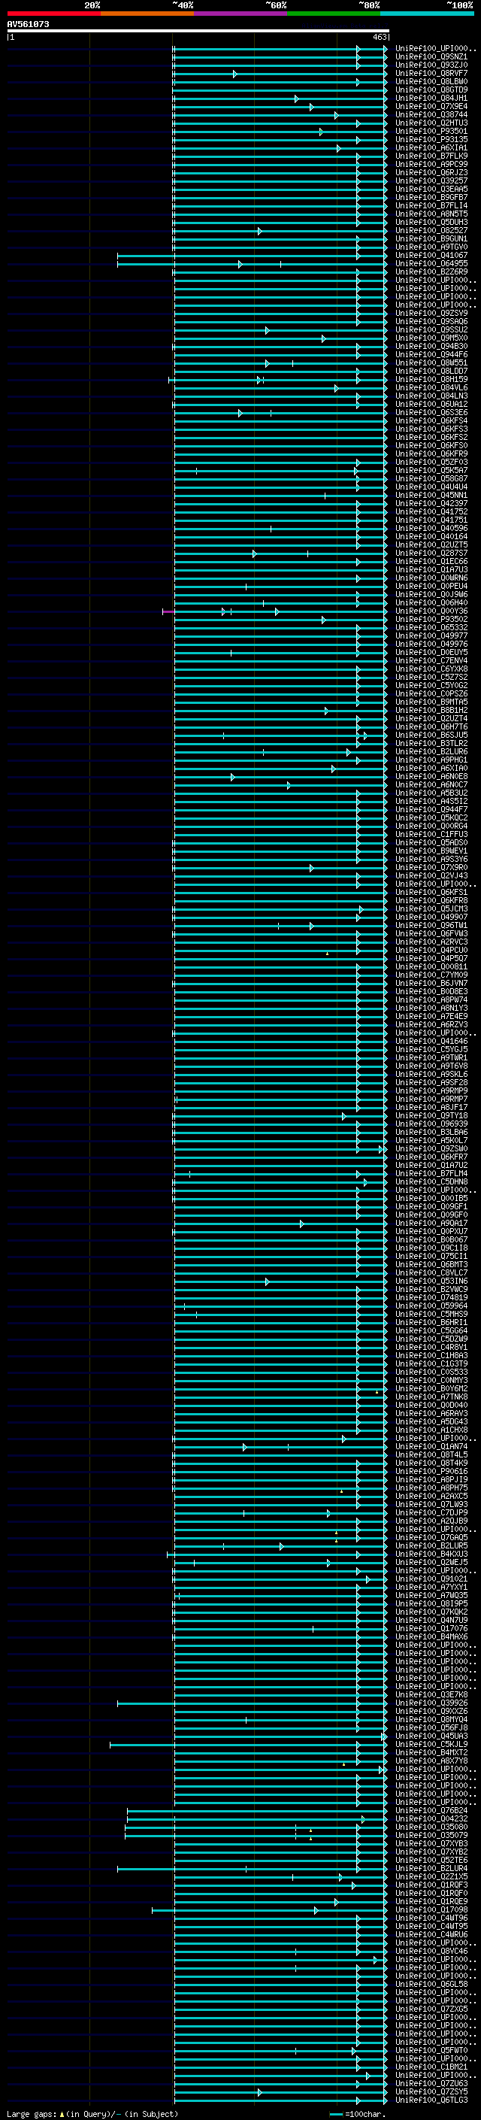Open hit UniRef100_B7FLK9
481x2120 pixels.
tap(431, 156)
